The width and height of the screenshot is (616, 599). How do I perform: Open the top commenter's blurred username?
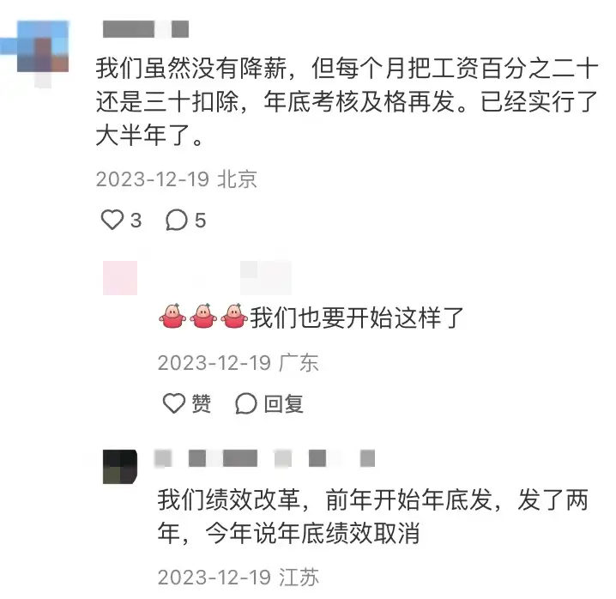146,29
